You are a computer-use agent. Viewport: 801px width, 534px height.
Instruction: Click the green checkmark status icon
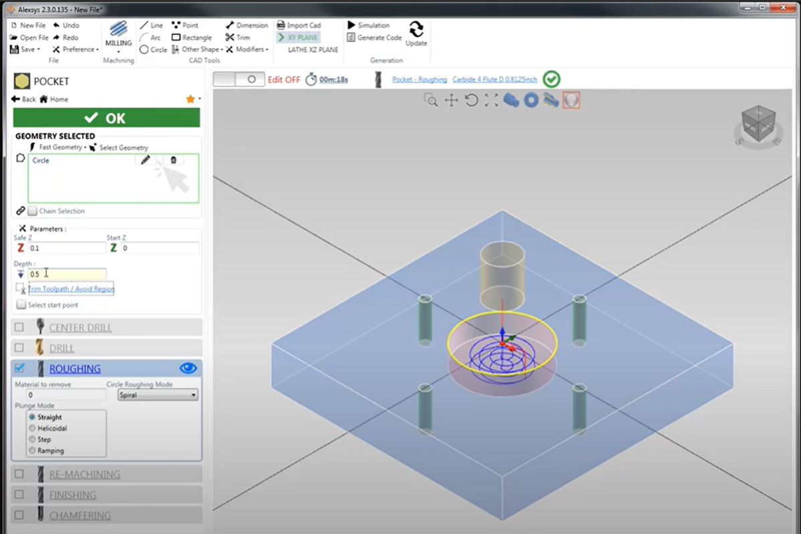tap(551, 79)
